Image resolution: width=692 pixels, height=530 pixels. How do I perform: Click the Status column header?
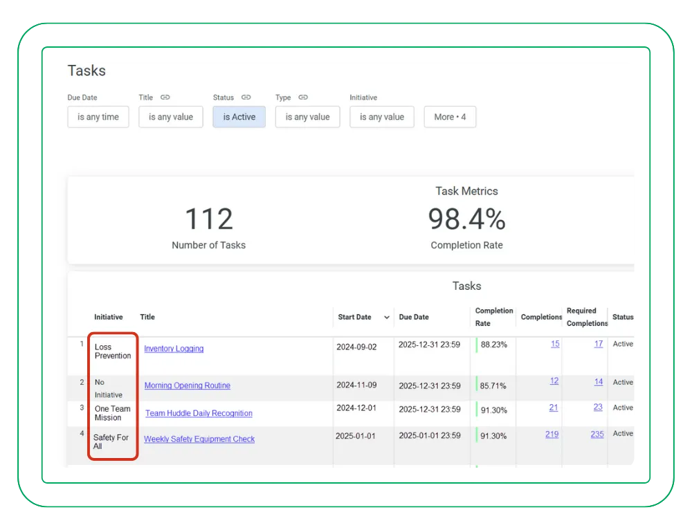point(623,317)
